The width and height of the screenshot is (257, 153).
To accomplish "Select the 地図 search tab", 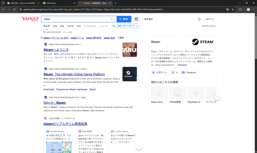I will [x=79, y=26].
